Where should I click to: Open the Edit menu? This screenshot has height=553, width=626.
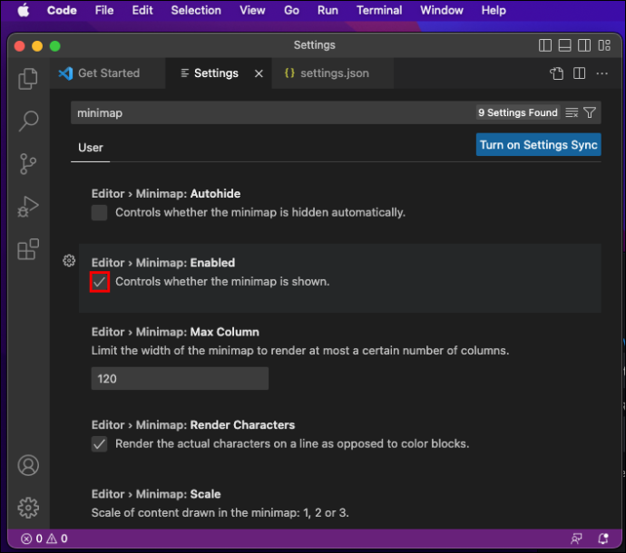(x=142, y=10)
